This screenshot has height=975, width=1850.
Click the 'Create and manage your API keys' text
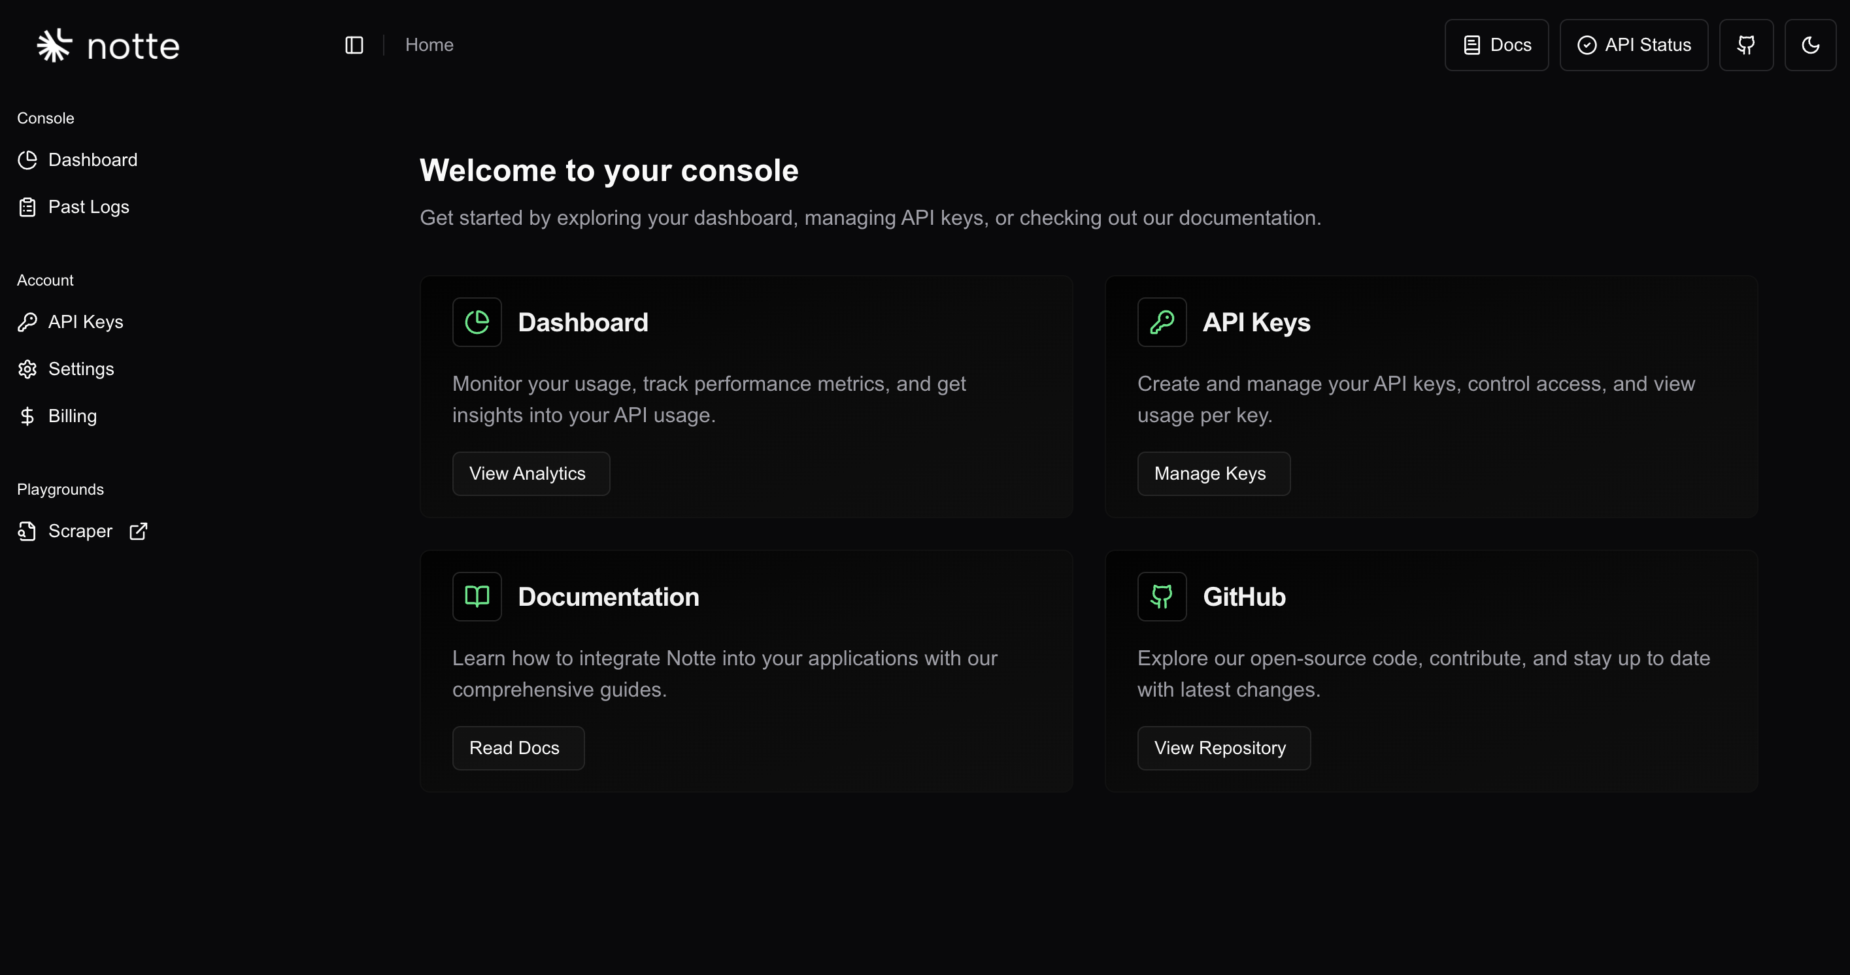click(1416, 400)
